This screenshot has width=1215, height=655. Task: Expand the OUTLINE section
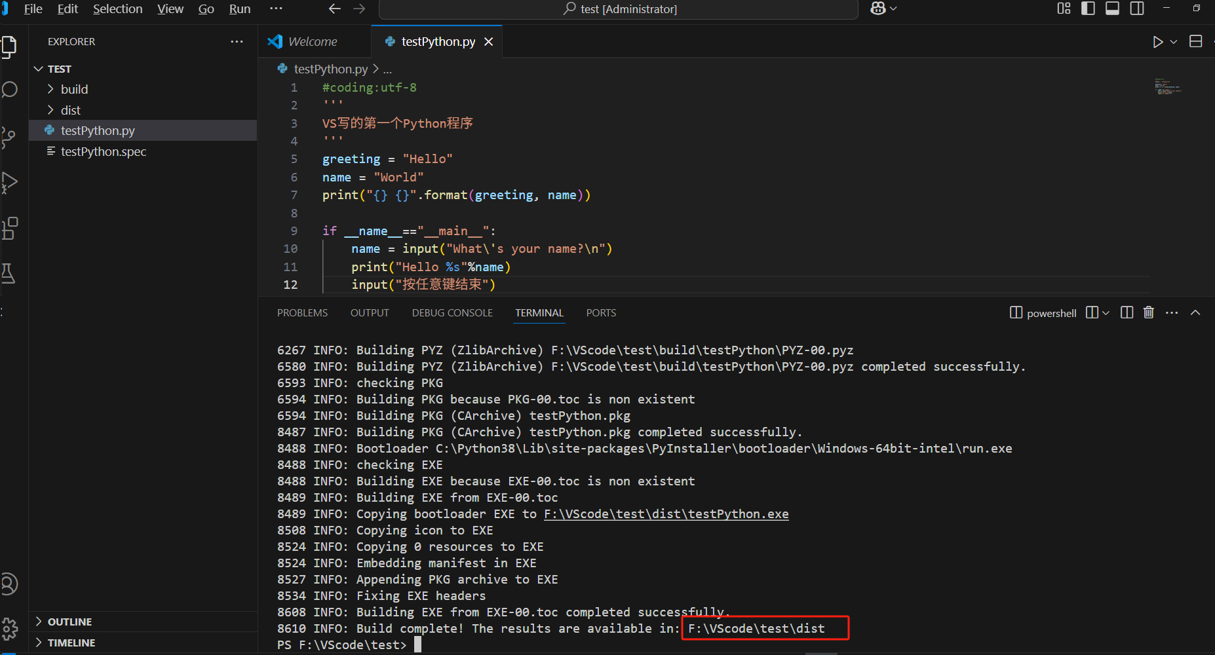coord(144,622)
